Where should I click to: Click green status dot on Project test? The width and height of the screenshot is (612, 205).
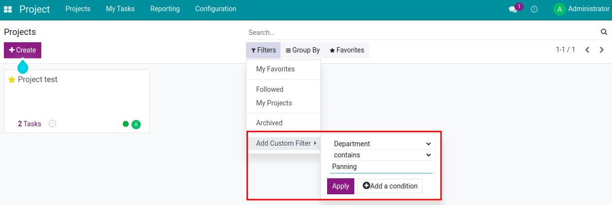click(x=126, y=124)
